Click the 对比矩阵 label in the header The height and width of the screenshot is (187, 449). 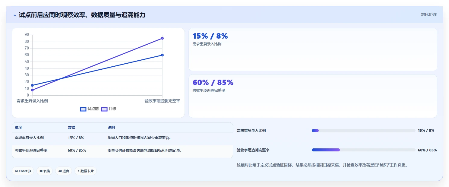[428, 14]
